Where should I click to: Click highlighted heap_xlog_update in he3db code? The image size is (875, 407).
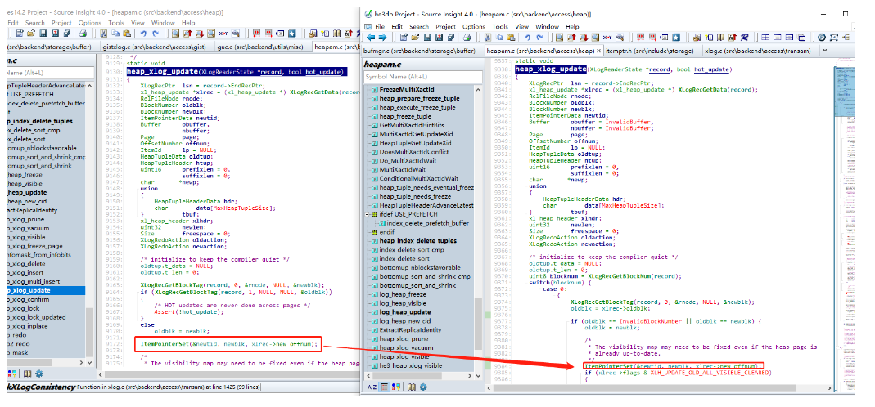[550, 69]
